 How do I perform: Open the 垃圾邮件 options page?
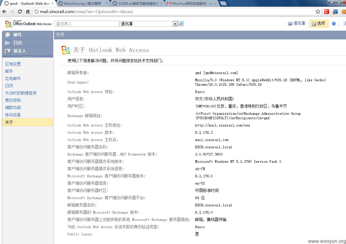[13, 78]
